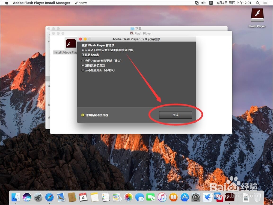
Task: Open Calendar icon in Dock
Action: 83,197
